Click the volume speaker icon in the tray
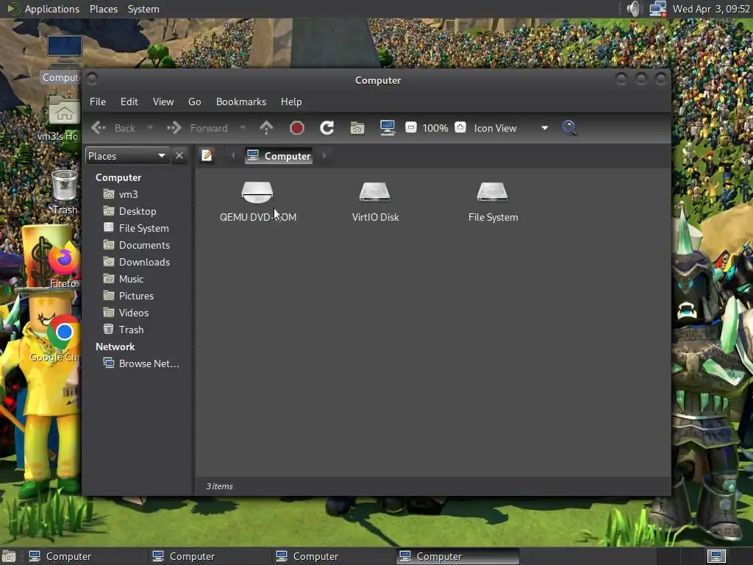 click(x=633, y=9)
